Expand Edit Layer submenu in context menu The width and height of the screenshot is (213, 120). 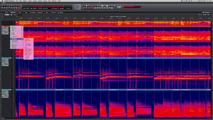pos(17,28)
